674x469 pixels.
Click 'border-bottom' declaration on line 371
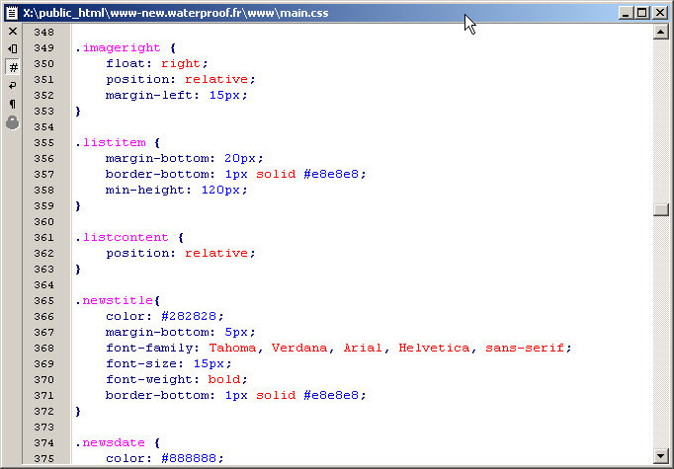(235, 395)
